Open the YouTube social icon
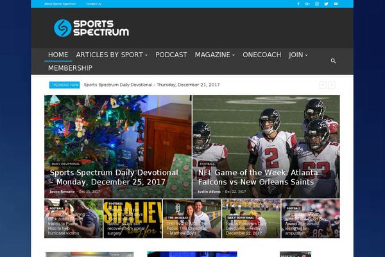 point(336,4)
